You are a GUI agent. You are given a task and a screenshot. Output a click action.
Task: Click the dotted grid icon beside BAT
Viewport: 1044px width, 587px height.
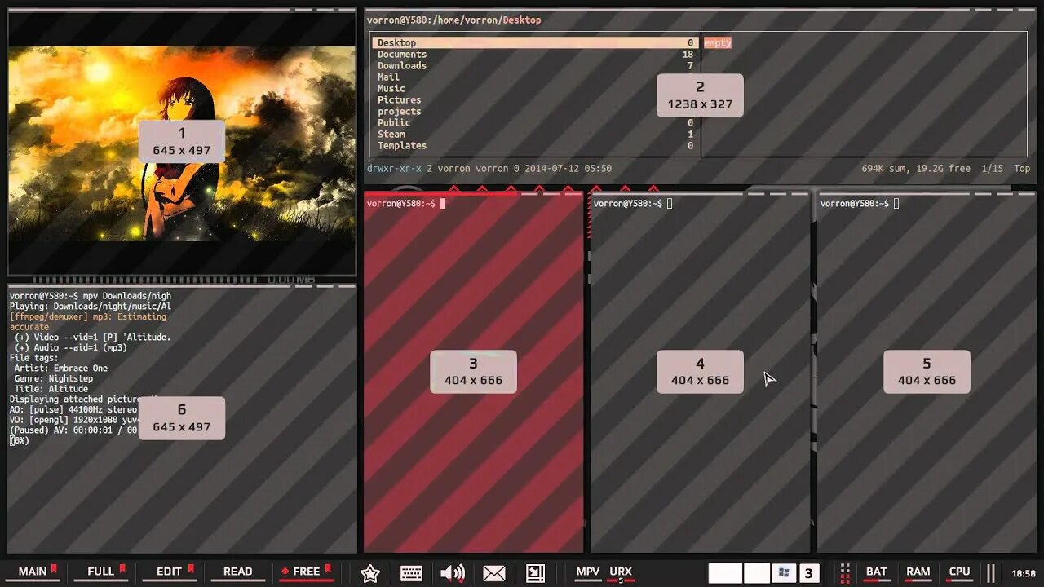pos(846,572)
